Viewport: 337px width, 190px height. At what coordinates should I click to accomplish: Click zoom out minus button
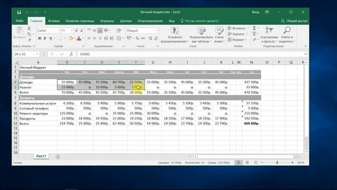coord(262,163)
